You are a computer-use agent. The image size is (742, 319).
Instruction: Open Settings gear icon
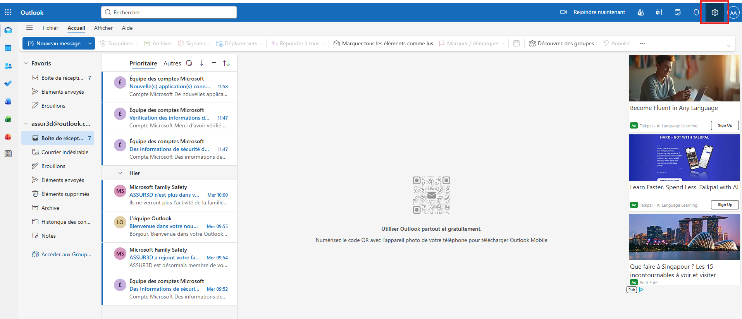(x=715, y=12)
